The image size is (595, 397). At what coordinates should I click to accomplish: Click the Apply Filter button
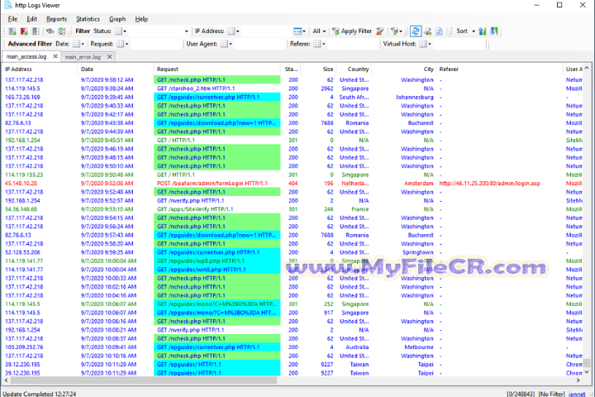352,31
